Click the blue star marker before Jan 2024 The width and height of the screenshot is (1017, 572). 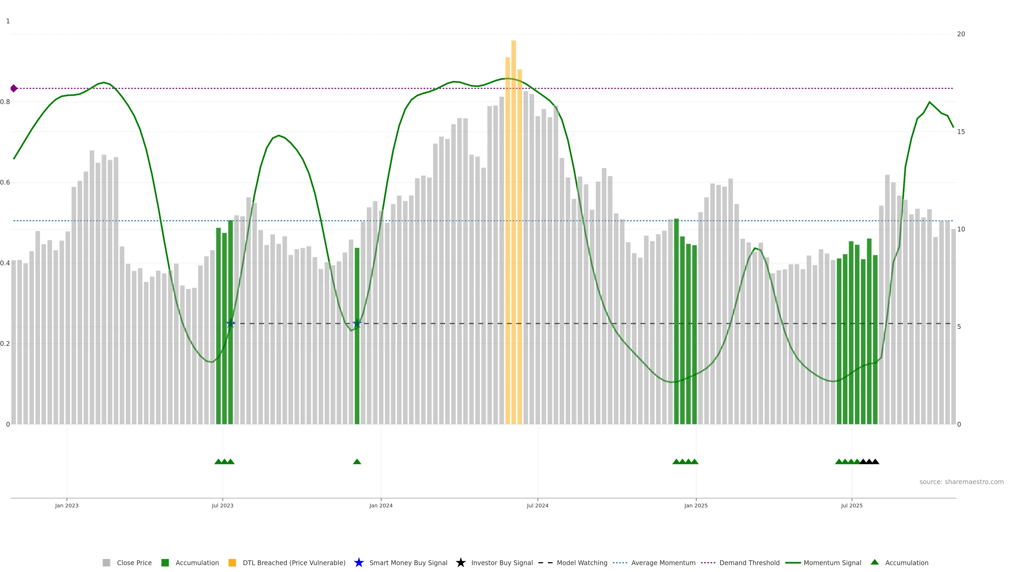coord(357,324)
